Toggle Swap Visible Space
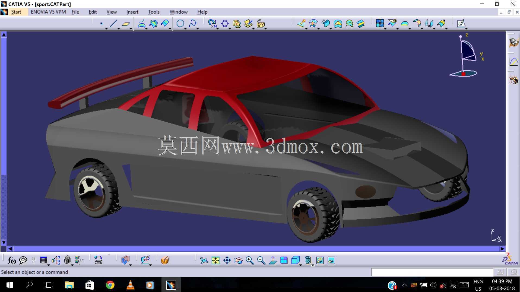The height and width of the screenshot is (292, 520). pyautogui.click(x=331, y=260)
